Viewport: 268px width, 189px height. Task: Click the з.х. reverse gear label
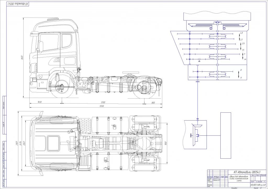245,59
